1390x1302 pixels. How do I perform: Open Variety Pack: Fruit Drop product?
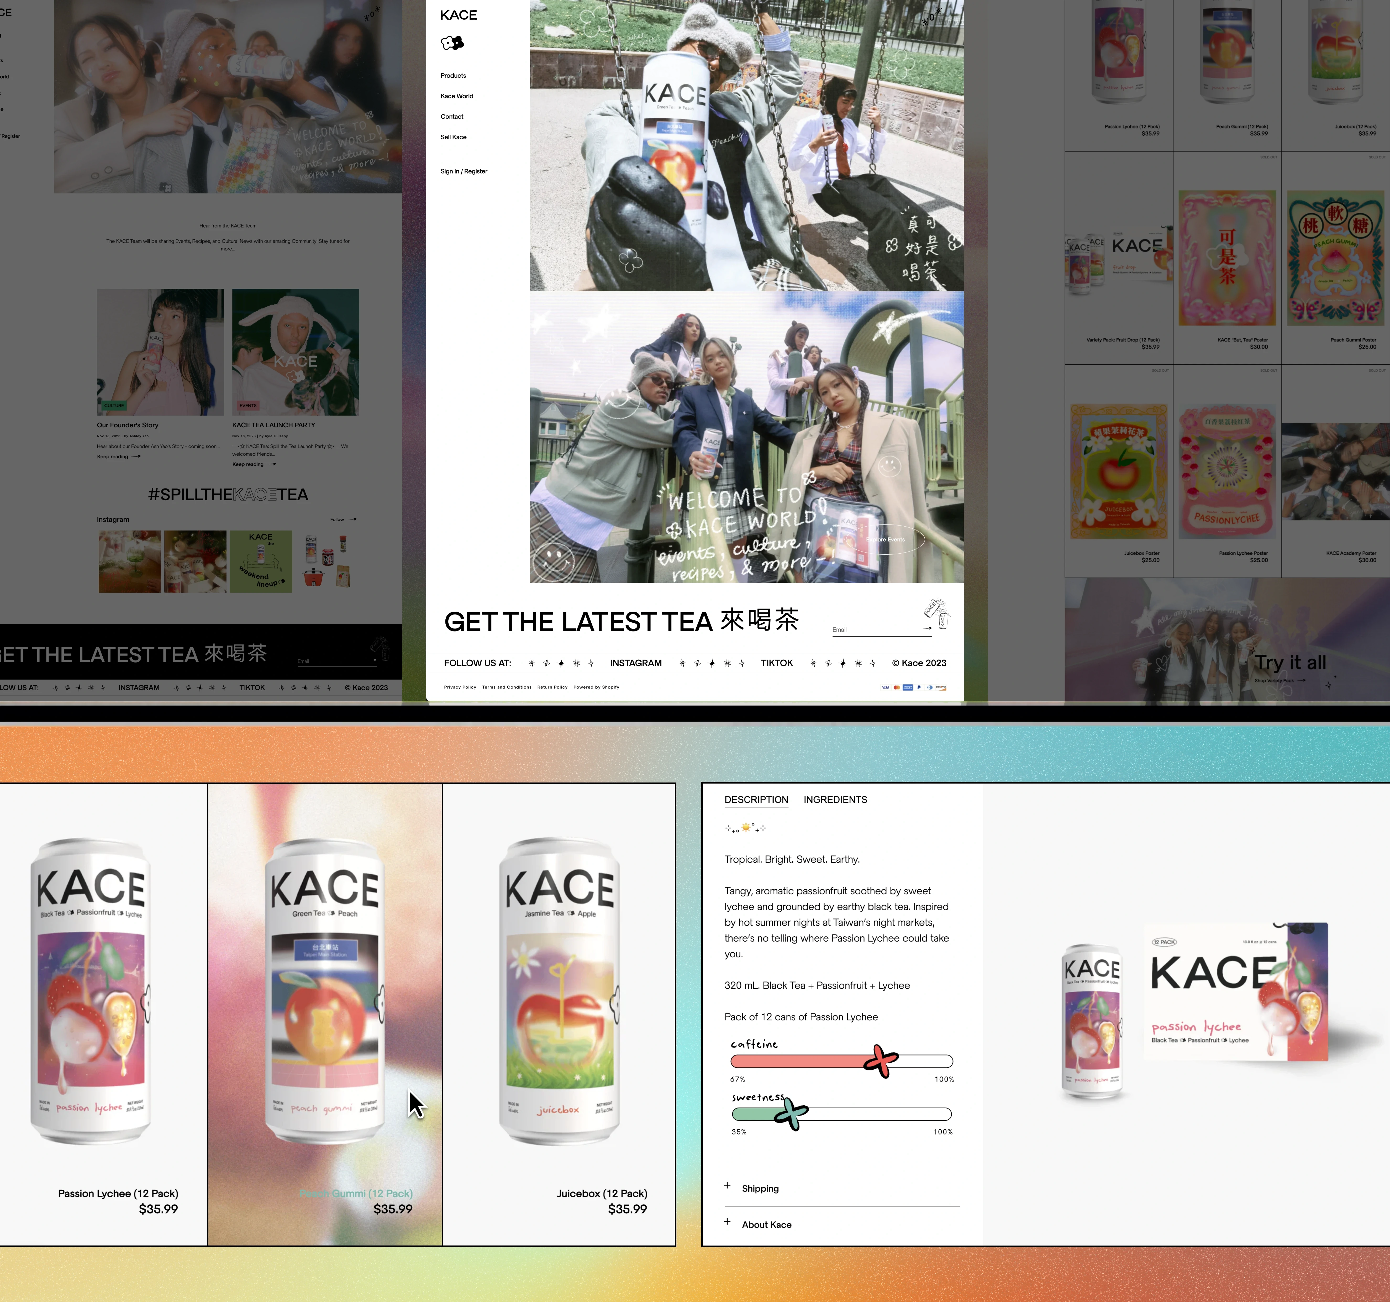tap(1119, 258)
